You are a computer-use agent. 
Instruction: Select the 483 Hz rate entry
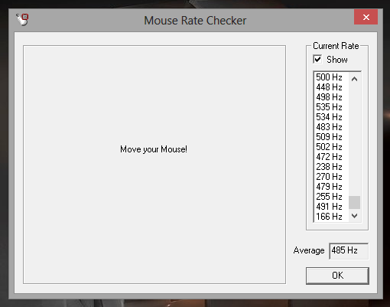331,127
